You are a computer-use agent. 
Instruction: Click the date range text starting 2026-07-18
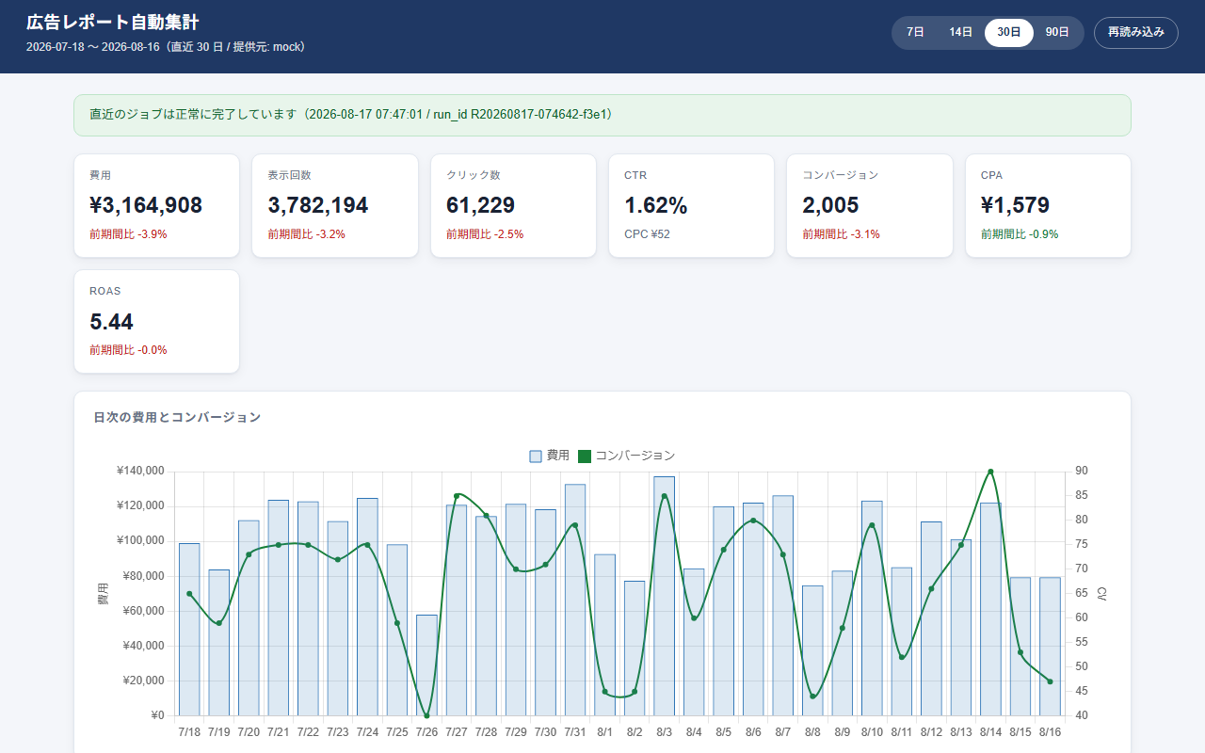tap(166, 47)
